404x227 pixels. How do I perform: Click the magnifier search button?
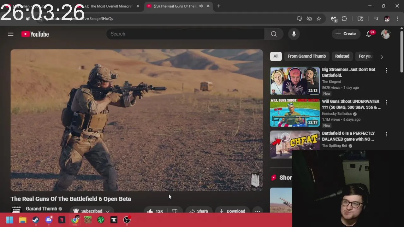(x=274, y=34)
